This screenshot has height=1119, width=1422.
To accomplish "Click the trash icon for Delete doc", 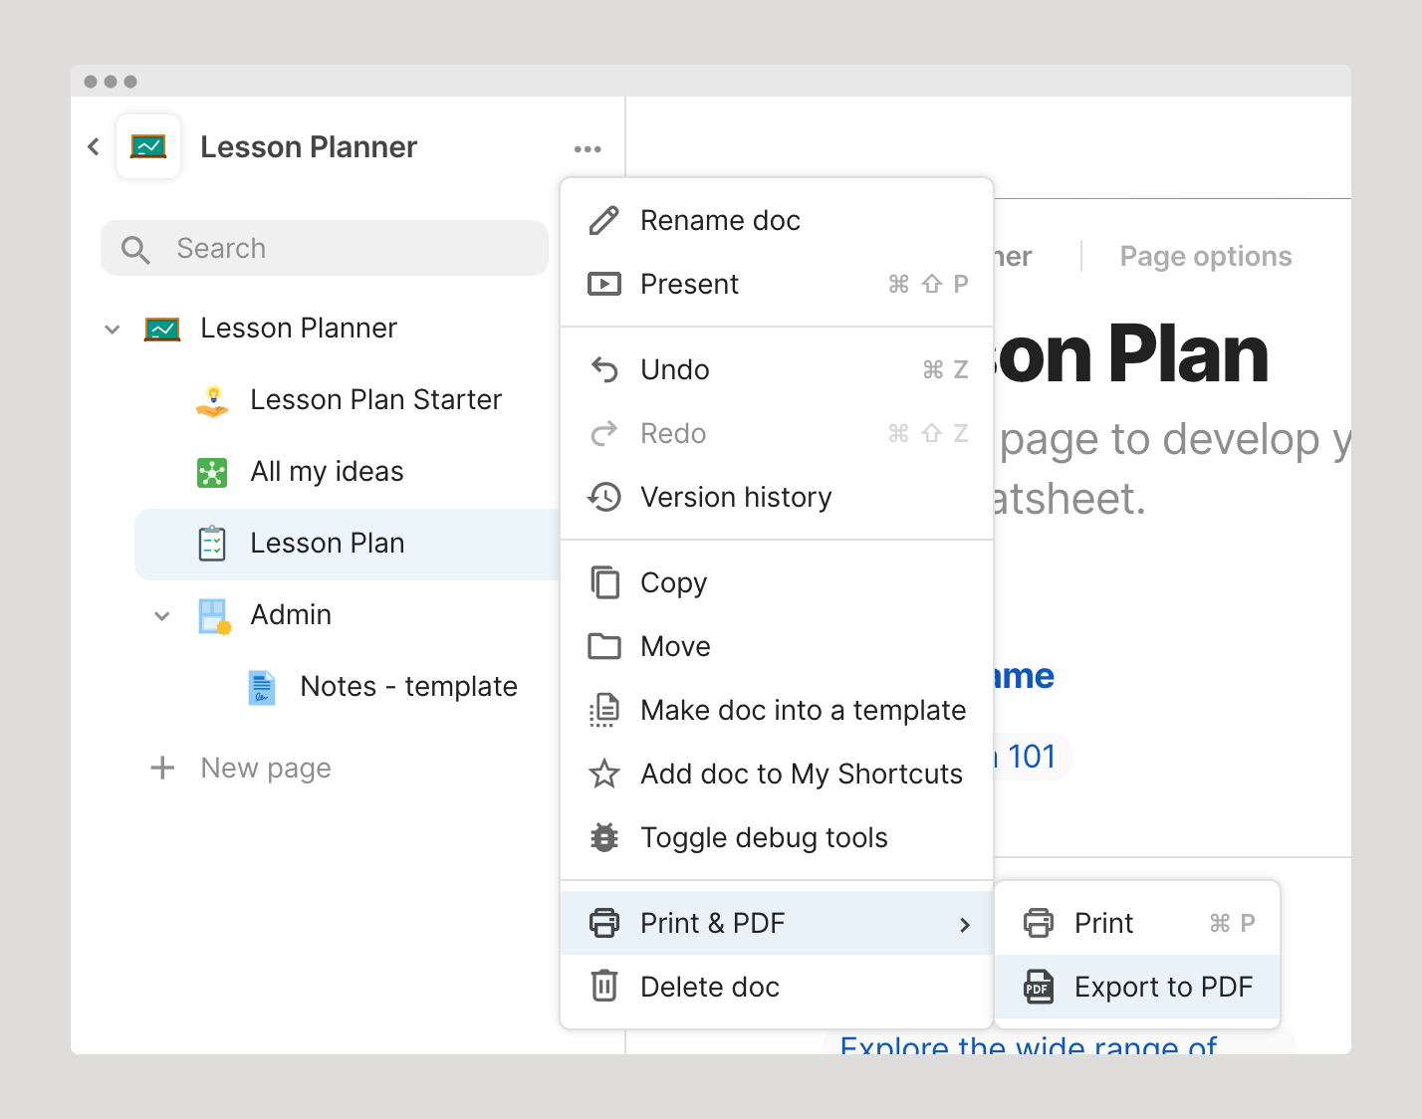I will click(x=604, y=986).
